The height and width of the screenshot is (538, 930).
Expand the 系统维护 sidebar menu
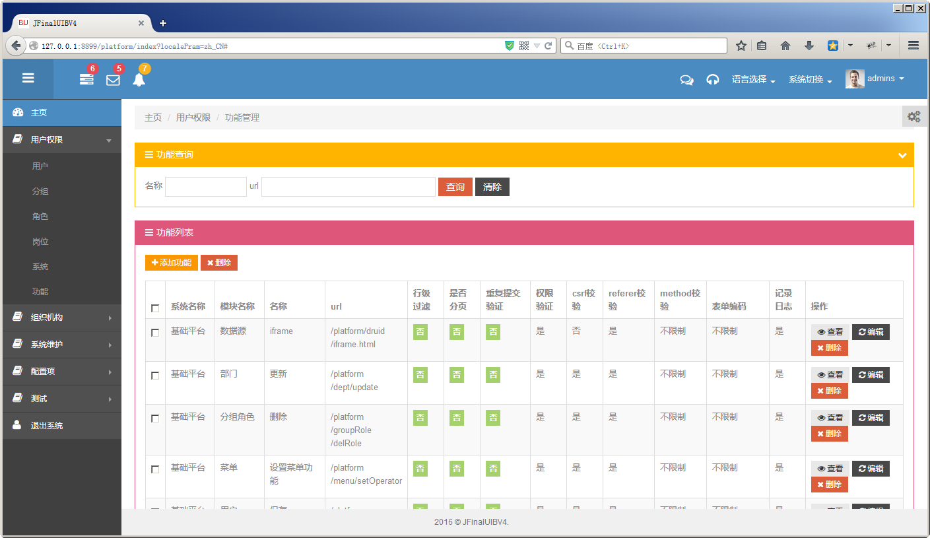(62, 345)
